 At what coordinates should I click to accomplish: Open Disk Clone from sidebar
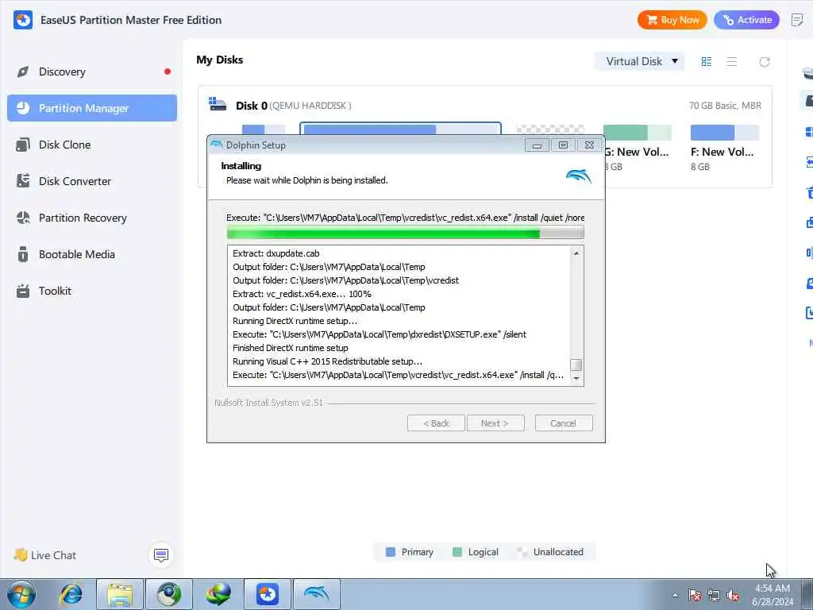(x=92, y=145)
